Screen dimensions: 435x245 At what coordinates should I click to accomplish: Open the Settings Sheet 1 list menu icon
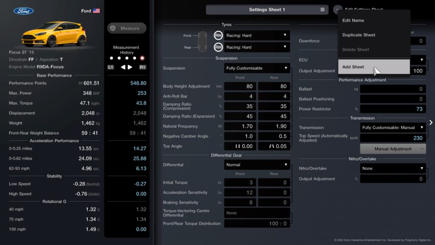tap(322, 9)
